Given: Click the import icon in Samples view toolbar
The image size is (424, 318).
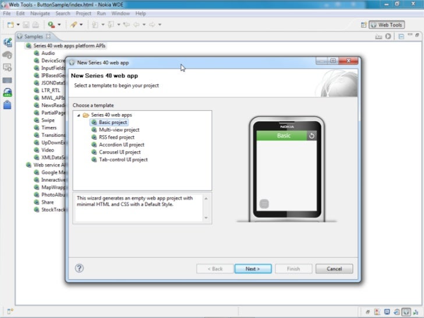Looking at the screenshot, I should coord(379,36).
